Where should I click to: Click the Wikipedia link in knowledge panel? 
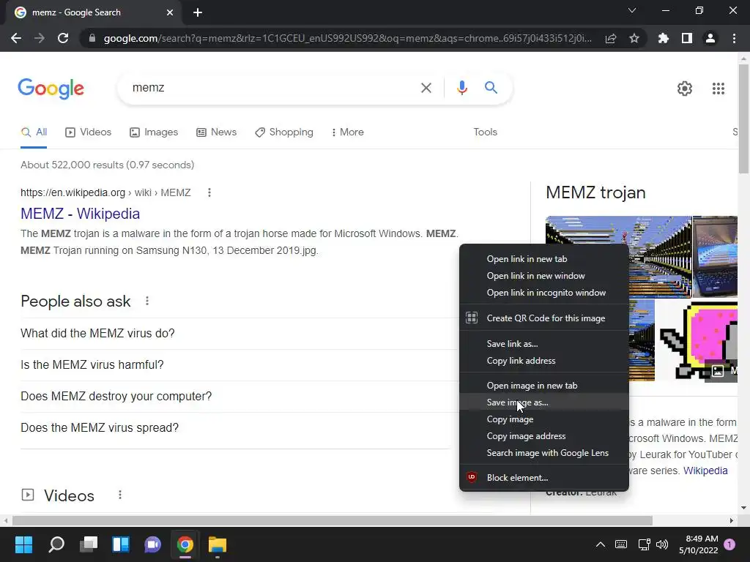705,471
